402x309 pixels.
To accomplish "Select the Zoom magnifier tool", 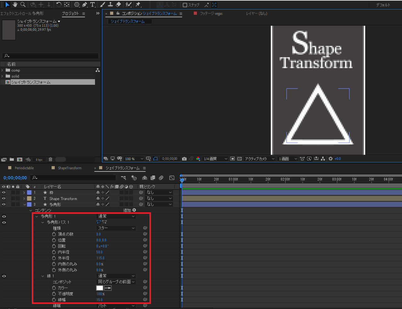I will (23, 5).
